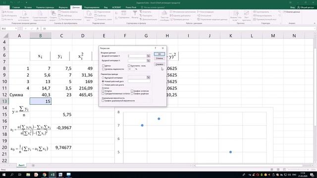Click the question mark help icon in Regression dialog

click(x=155, y=48)
